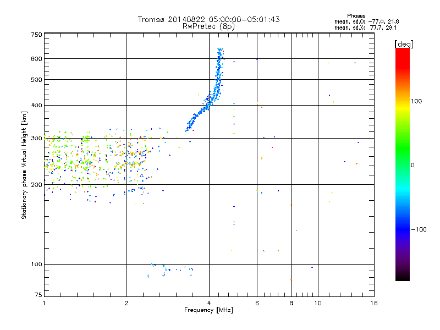Click the subtitle 'RwPretec (8p)'

pos(208,26)
